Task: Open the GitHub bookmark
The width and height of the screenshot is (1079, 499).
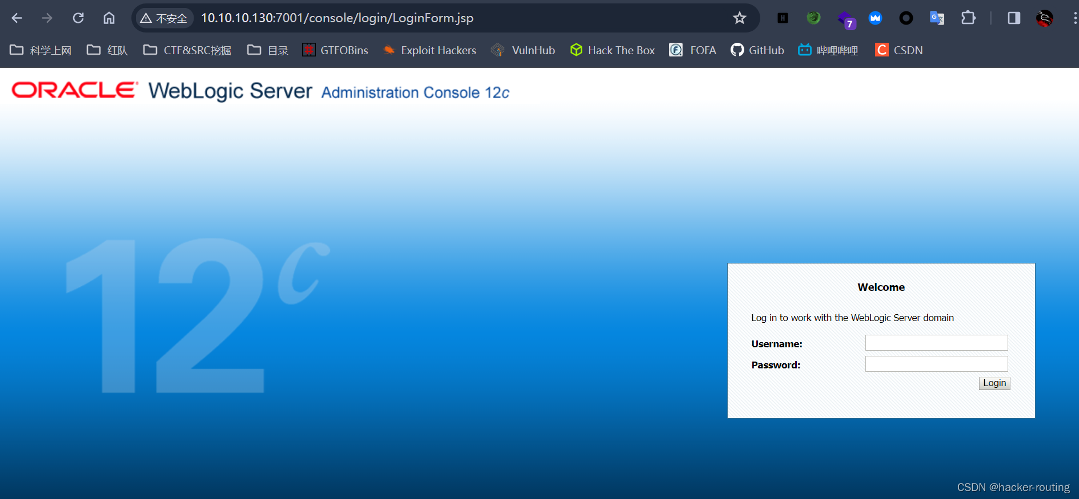Action: click(757, 50)
